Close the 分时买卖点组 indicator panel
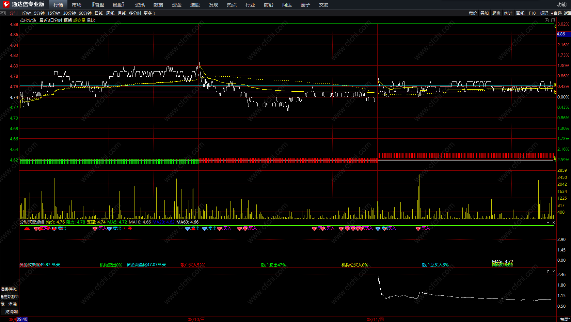The image size is (571, 322). pyautogui.click(x=554, y=223)
